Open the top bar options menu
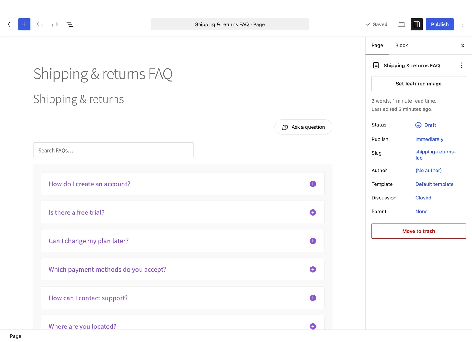 tap(463, 24)
